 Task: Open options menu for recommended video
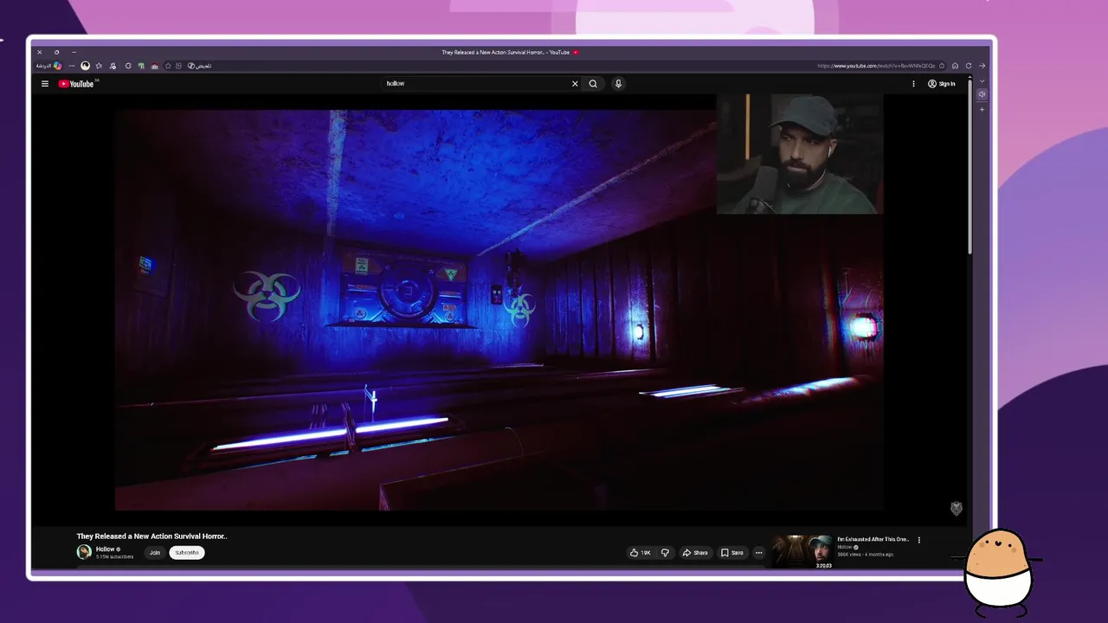point(919,540)
